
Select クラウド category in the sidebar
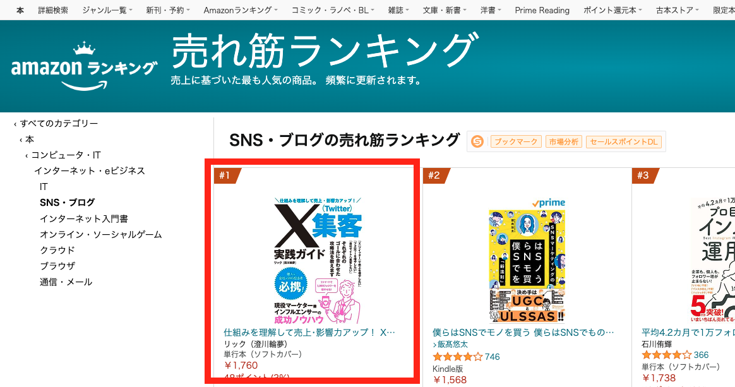point(57,250)
